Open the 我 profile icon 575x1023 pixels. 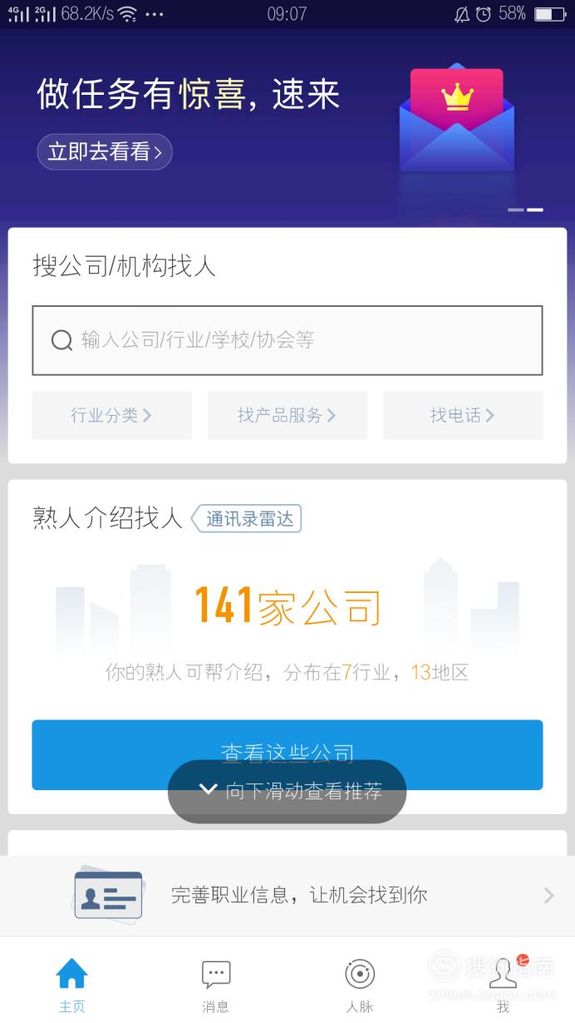coord(504,974)
